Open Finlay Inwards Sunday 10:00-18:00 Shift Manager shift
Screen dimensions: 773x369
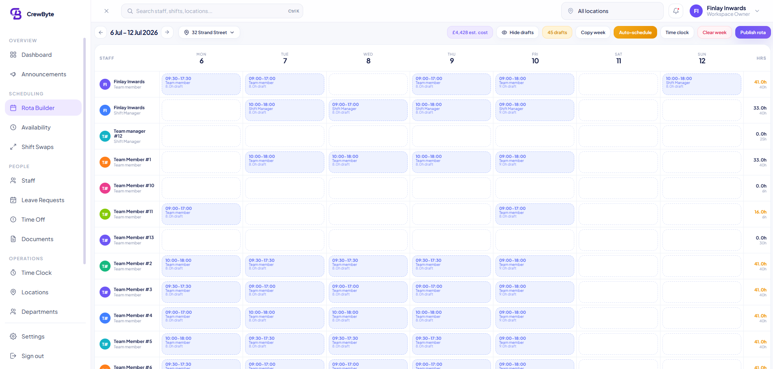(702, 84)
